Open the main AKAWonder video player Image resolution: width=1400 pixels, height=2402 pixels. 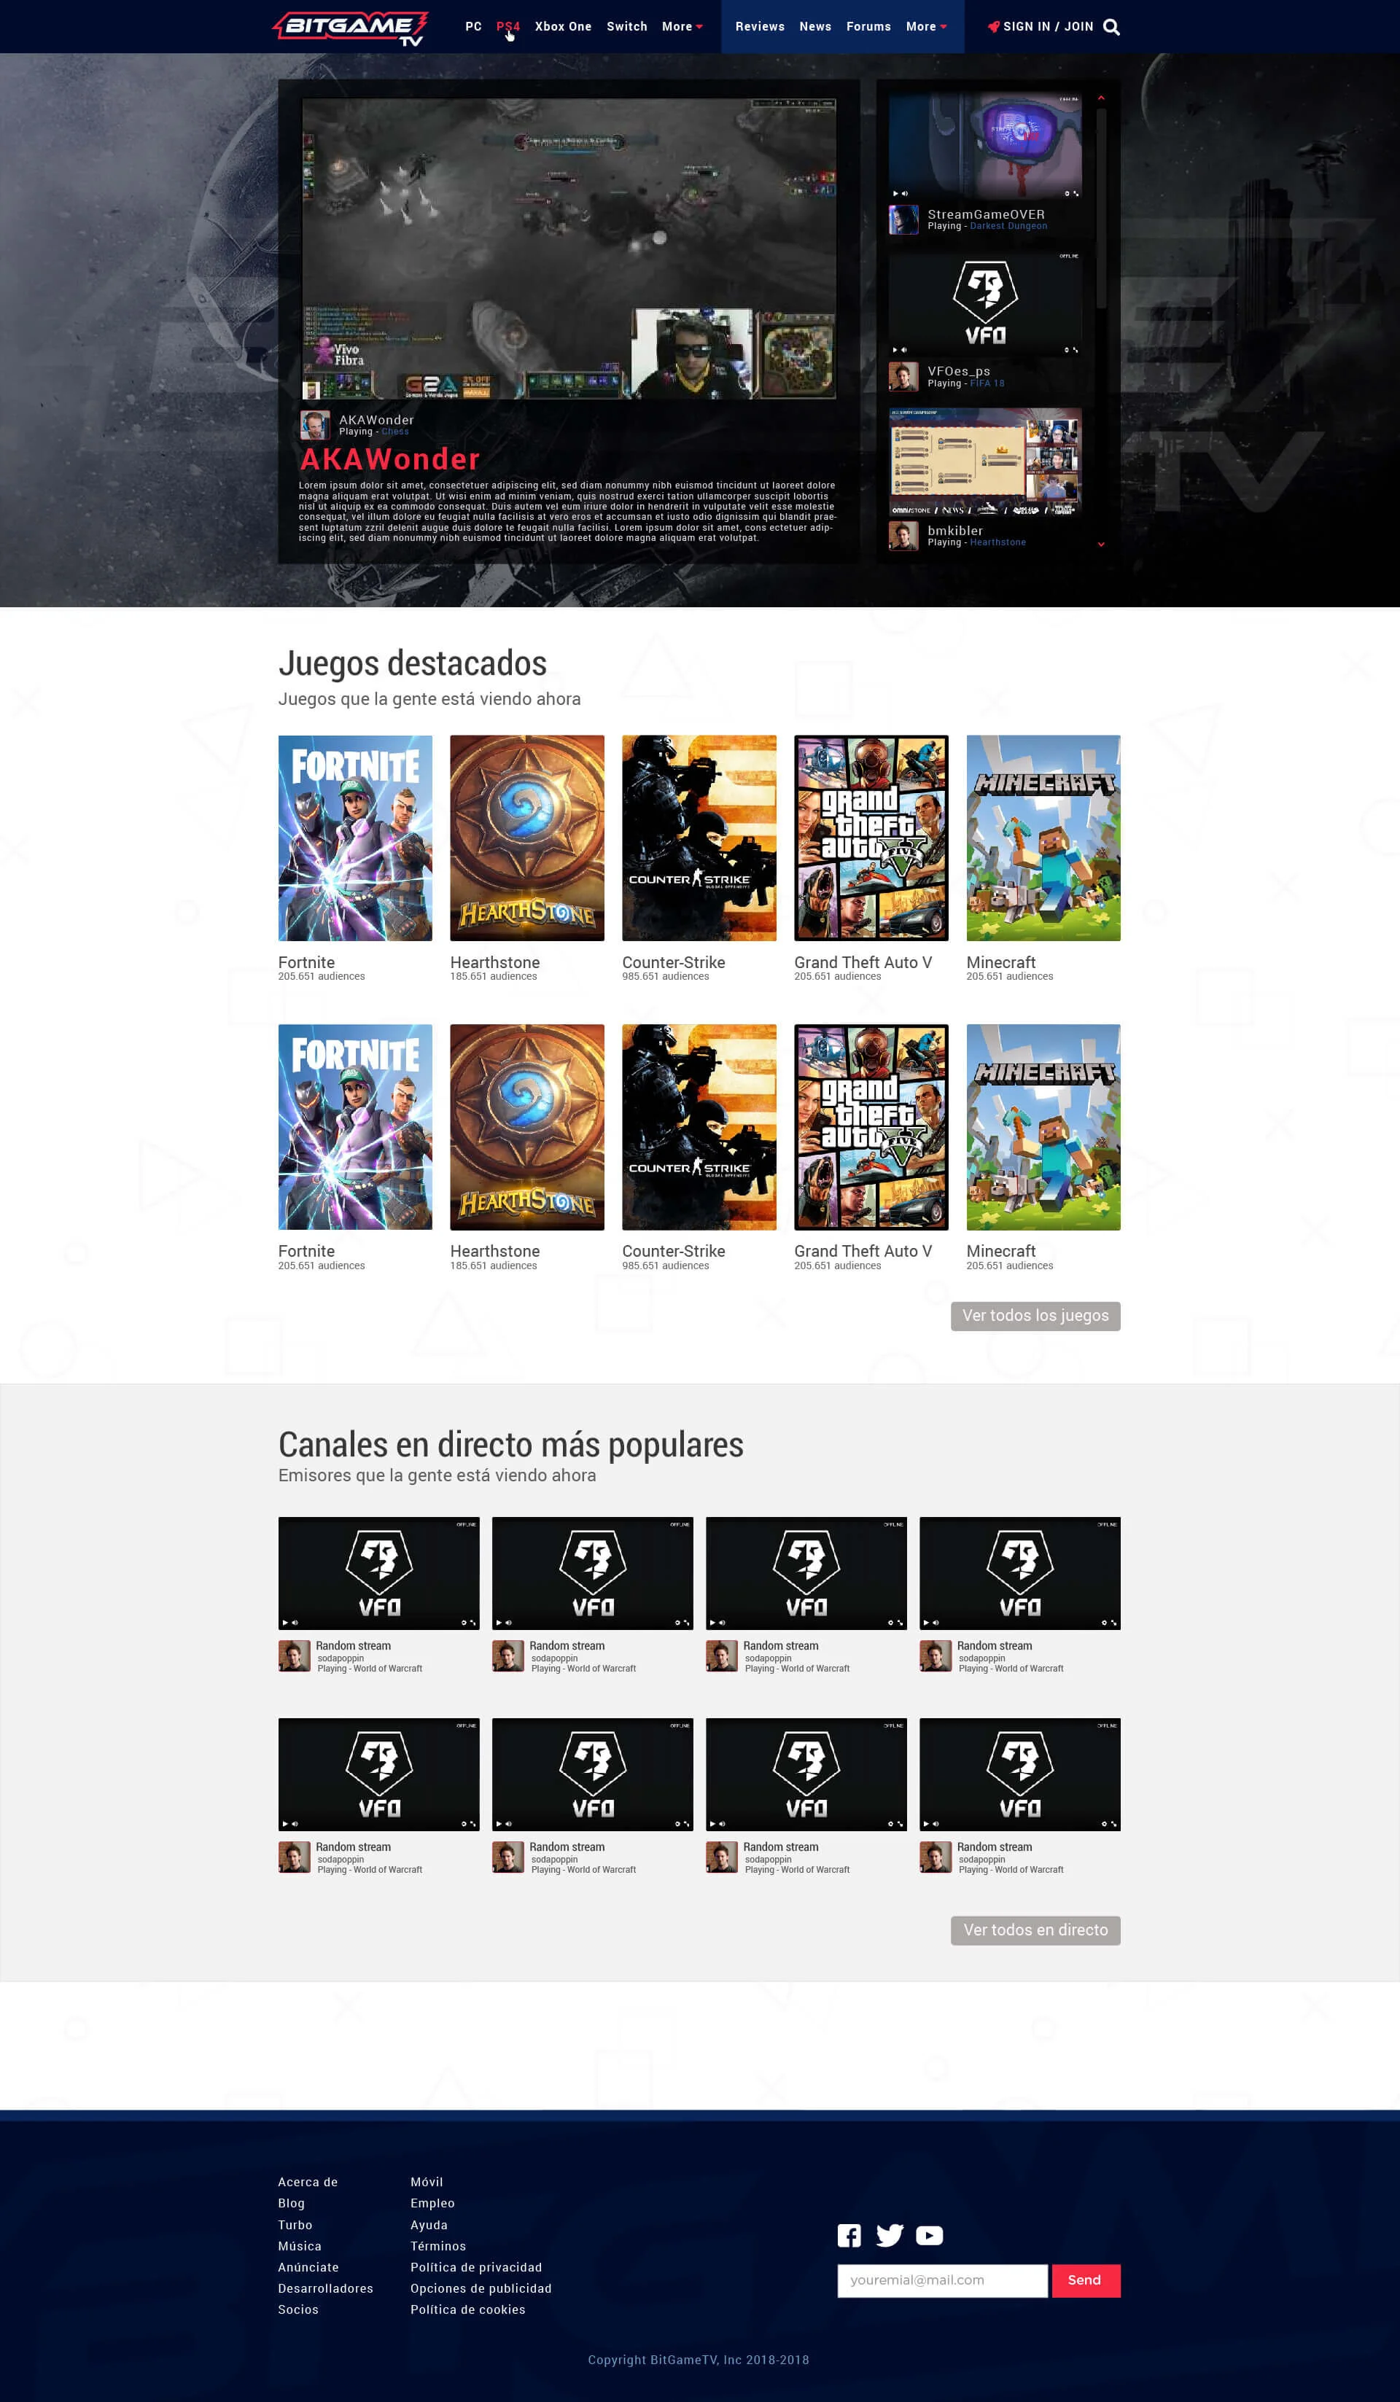tap(569, 248)
